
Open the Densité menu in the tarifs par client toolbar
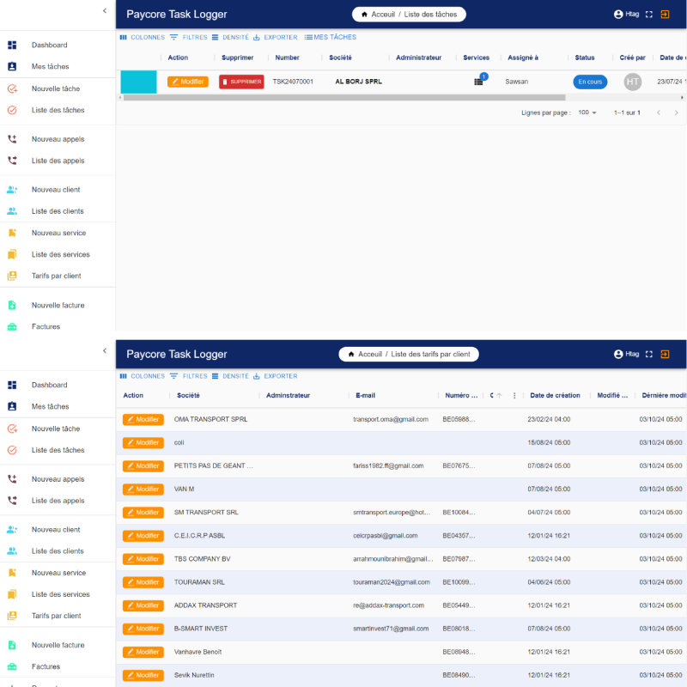pos(230,376)
